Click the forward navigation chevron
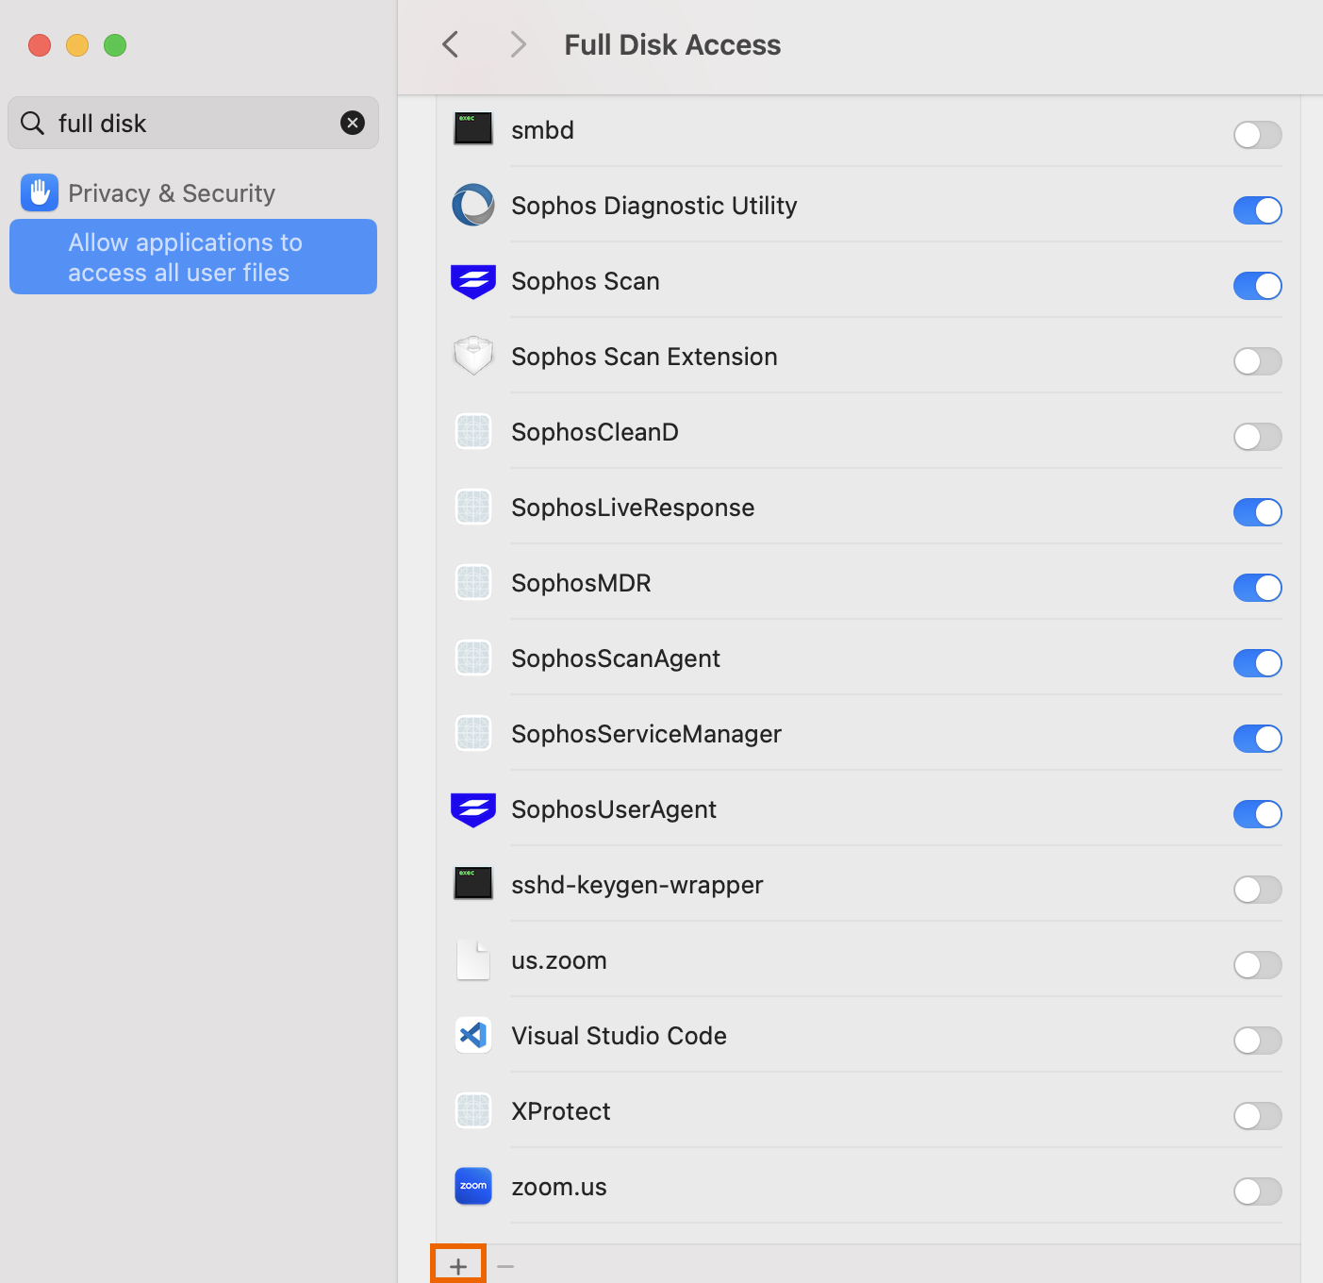Viewport: 1323px width, 1283px height. tap(518, 44)
